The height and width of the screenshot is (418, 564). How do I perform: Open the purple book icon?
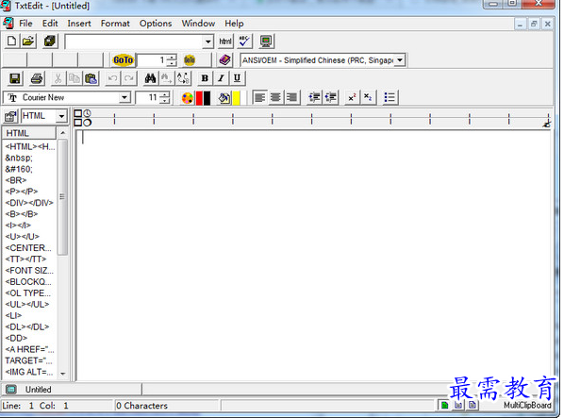[x=224, y=60]
